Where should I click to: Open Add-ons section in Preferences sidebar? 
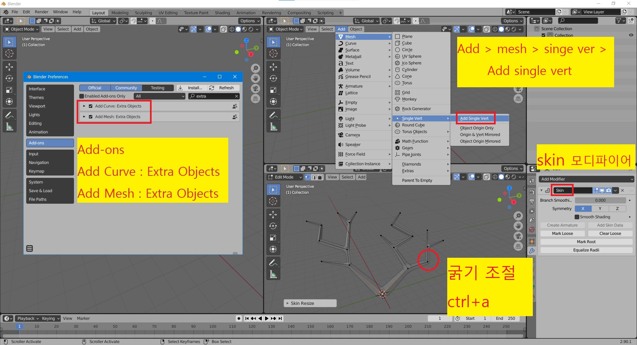click(50, 143)
